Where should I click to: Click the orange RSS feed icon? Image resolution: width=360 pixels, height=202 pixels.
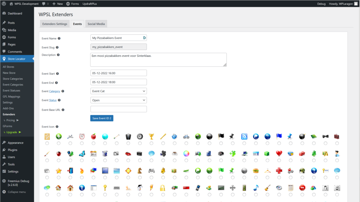(244, 136)
